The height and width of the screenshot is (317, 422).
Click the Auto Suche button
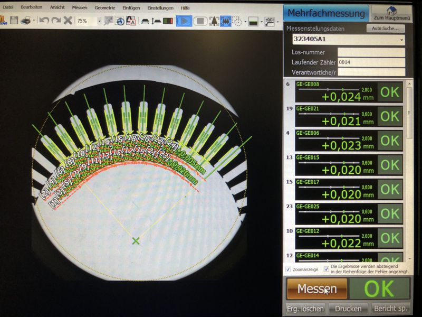tap(385, 29)
